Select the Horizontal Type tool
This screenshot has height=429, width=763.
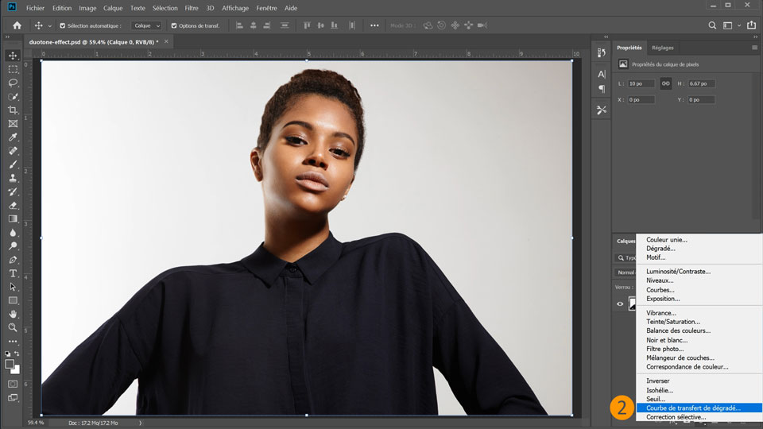tap(14, 273)
